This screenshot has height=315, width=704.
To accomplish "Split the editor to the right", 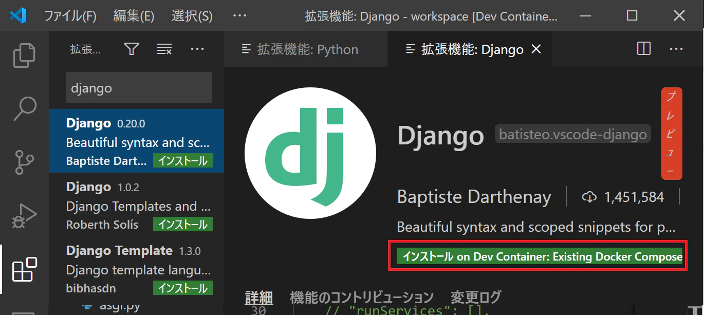I will (x=644, y=49).
